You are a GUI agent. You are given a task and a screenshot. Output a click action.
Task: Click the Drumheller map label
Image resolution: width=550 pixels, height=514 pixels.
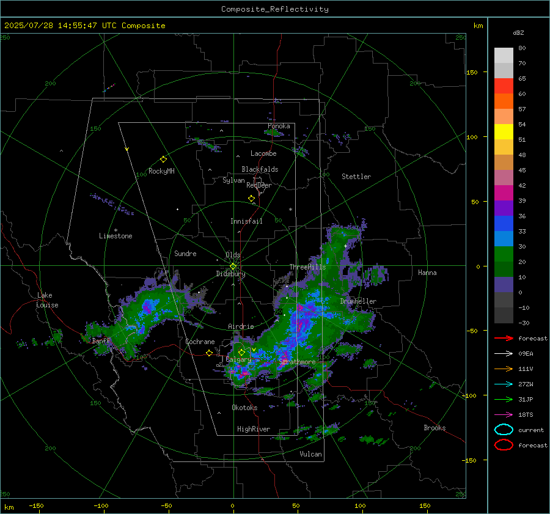click(x=358, y=301)
